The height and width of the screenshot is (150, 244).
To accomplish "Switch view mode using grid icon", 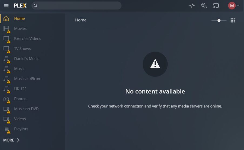I will coord(233,20).
